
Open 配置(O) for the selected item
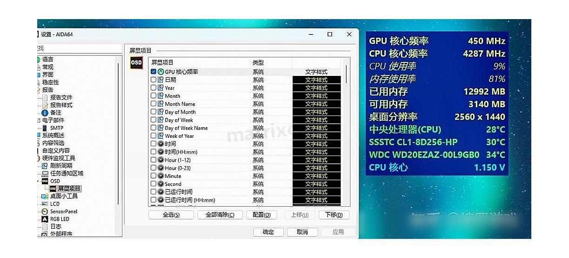262,215
